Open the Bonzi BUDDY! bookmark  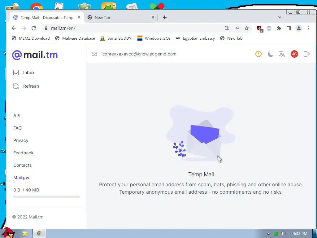tap(116, 38)
